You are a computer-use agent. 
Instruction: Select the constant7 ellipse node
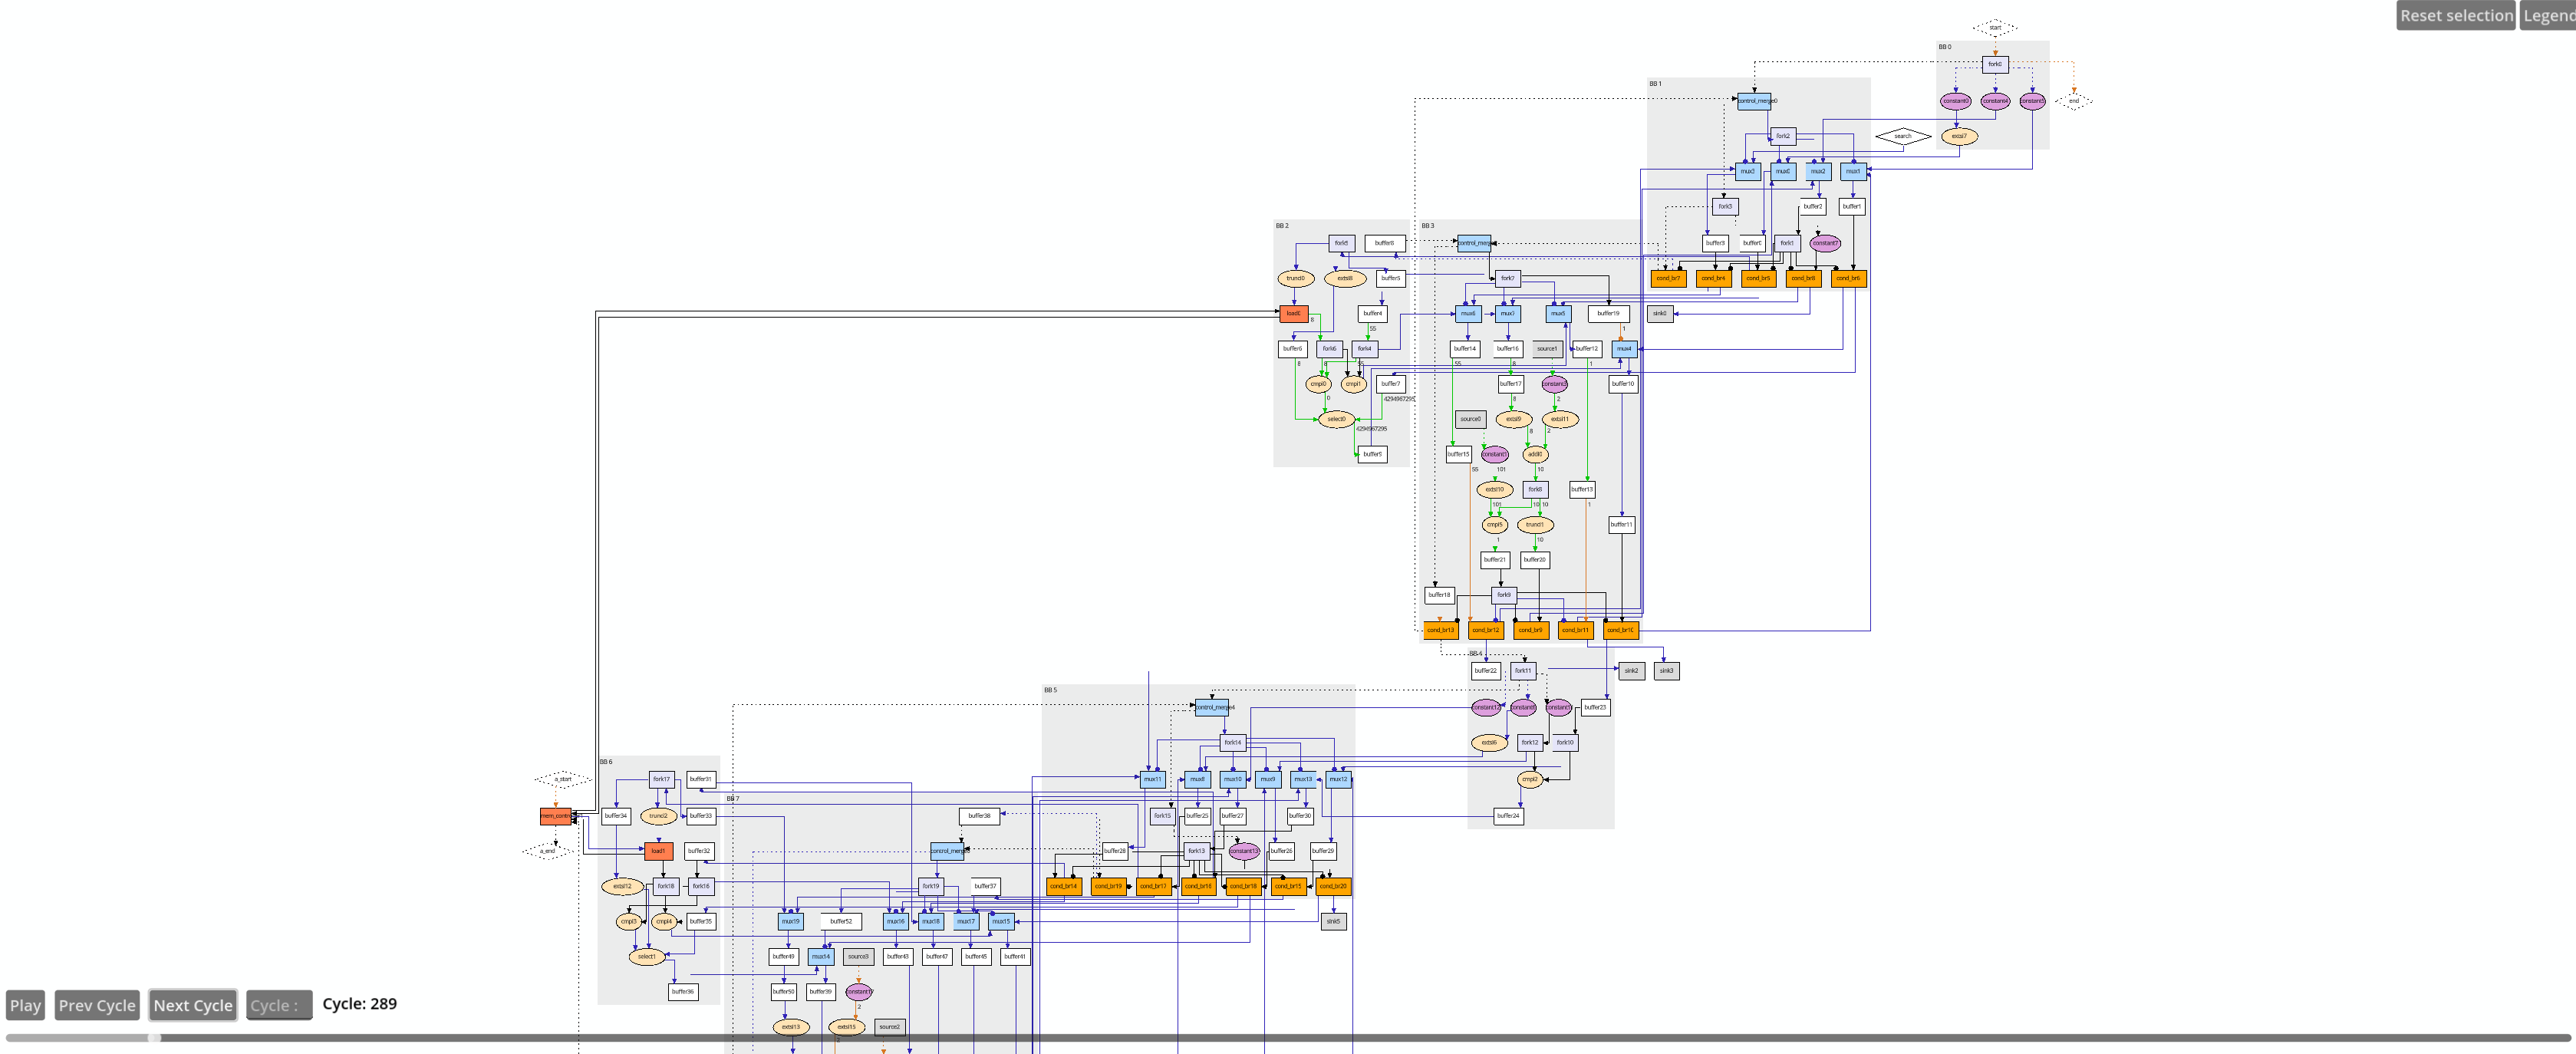pos(1825,243)
